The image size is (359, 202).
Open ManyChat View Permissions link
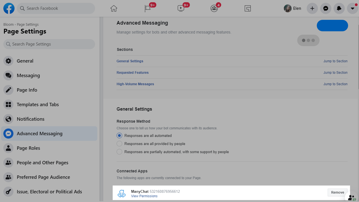[144, 196]
